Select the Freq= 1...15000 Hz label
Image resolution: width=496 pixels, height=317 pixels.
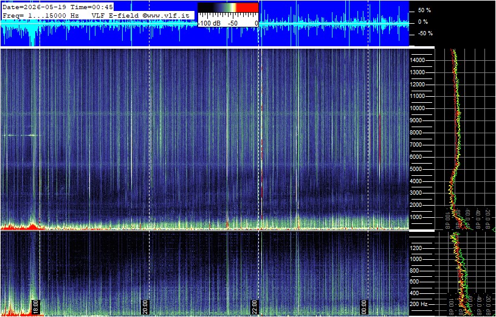[40, 15]
